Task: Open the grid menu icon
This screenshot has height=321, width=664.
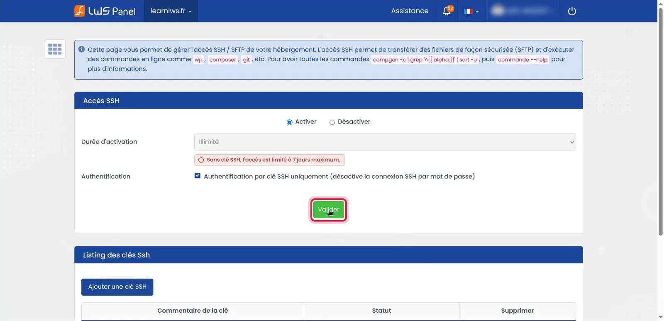Action: [55, 49]
